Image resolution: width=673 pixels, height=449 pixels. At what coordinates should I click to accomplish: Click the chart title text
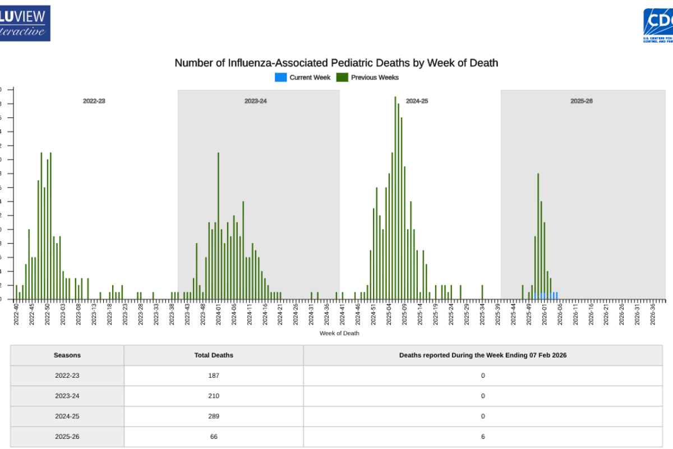(336, 63)
